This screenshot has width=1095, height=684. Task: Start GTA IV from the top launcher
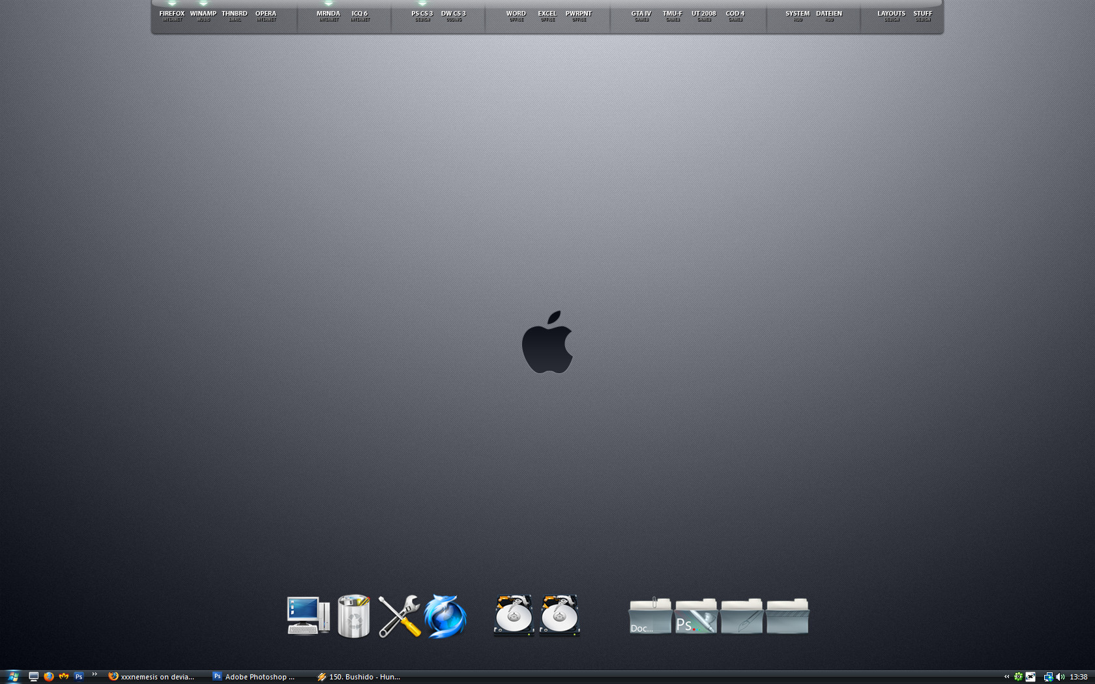tap(641, 16)
